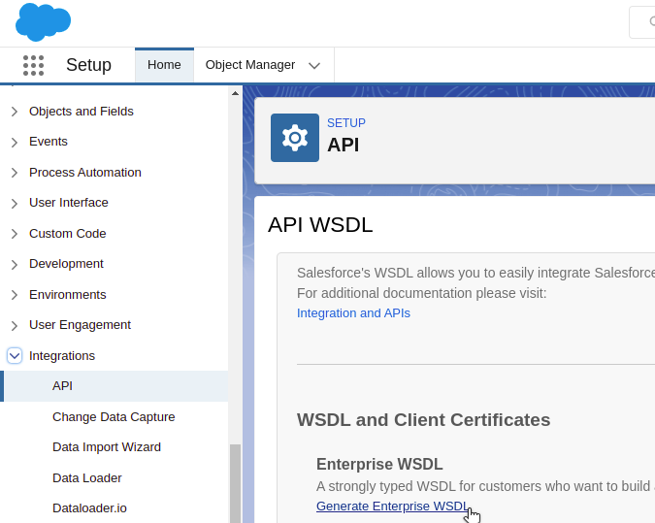Expand Process Automation in sidebar

point(15,173)
